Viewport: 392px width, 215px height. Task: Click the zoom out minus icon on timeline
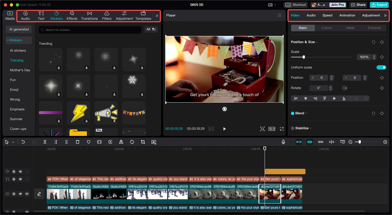pos(350,142)
